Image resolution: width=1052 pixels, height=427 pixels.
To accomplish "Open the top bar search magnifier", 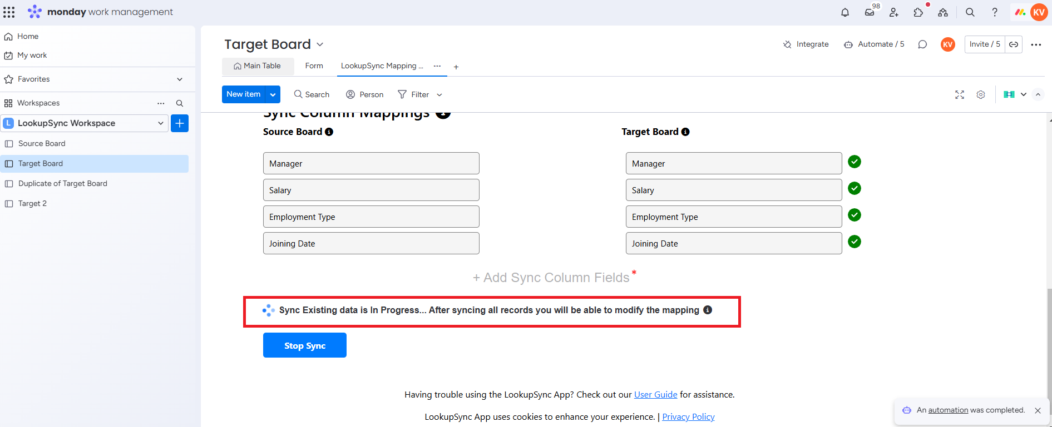I will pyautogui.click(x=970, y=12).
